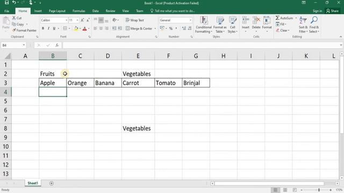Switch to the Review tab
344x193 pixels.
[x=110, y=11]
